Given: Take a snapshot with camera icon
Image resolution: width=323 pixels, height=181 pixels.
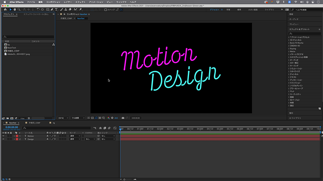Looking at the screenshot, I should coord(123,118).
